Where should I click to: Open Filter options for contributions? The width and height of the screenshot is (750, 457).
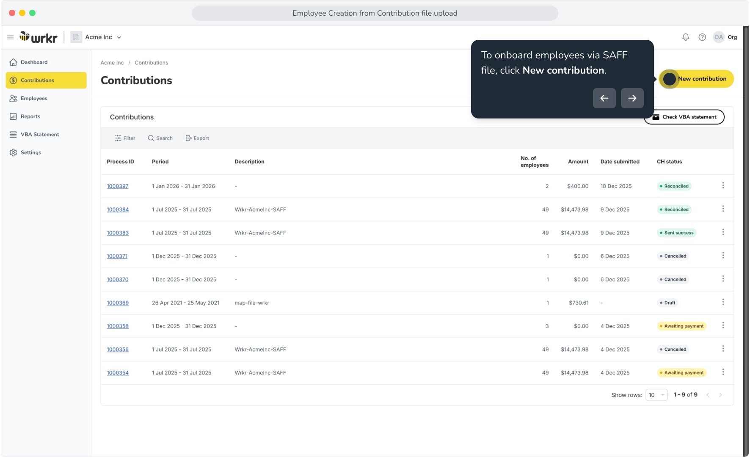coord(125,138)
